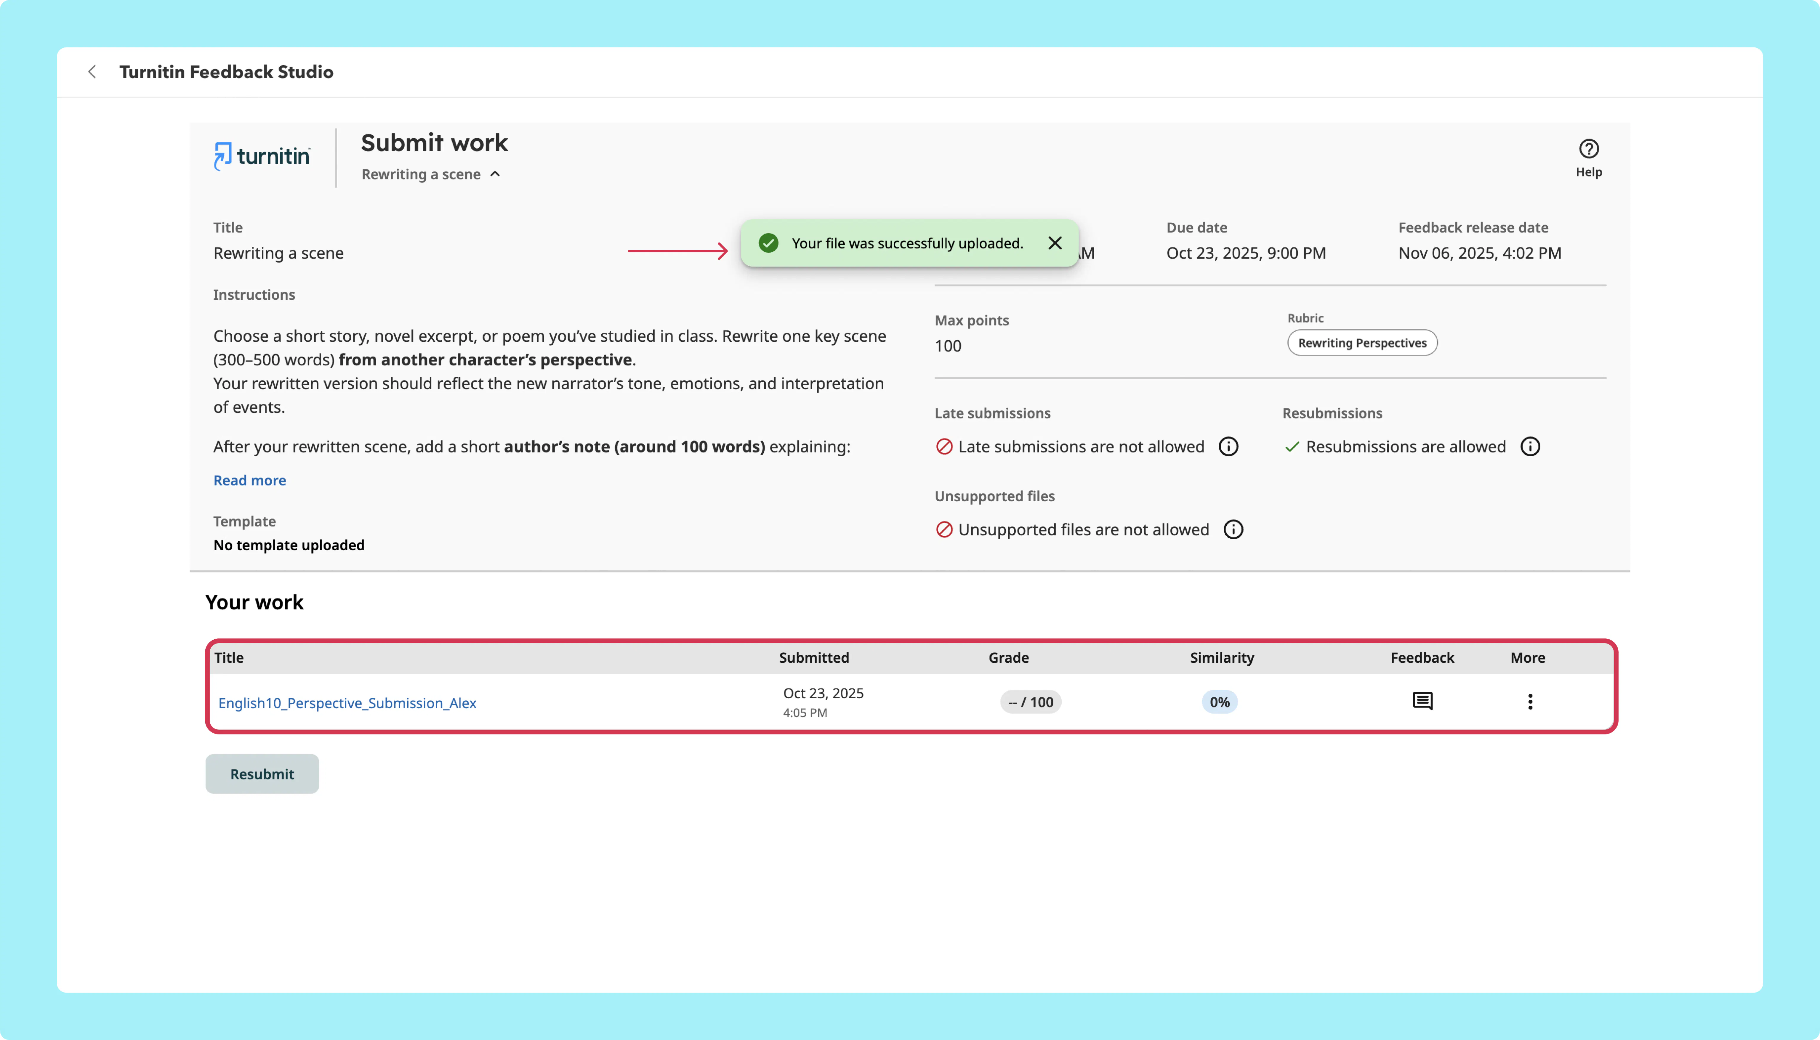Show info about resubmissions
The height and width of the screenshot is (1040, 1820).
coord(1530,447)
